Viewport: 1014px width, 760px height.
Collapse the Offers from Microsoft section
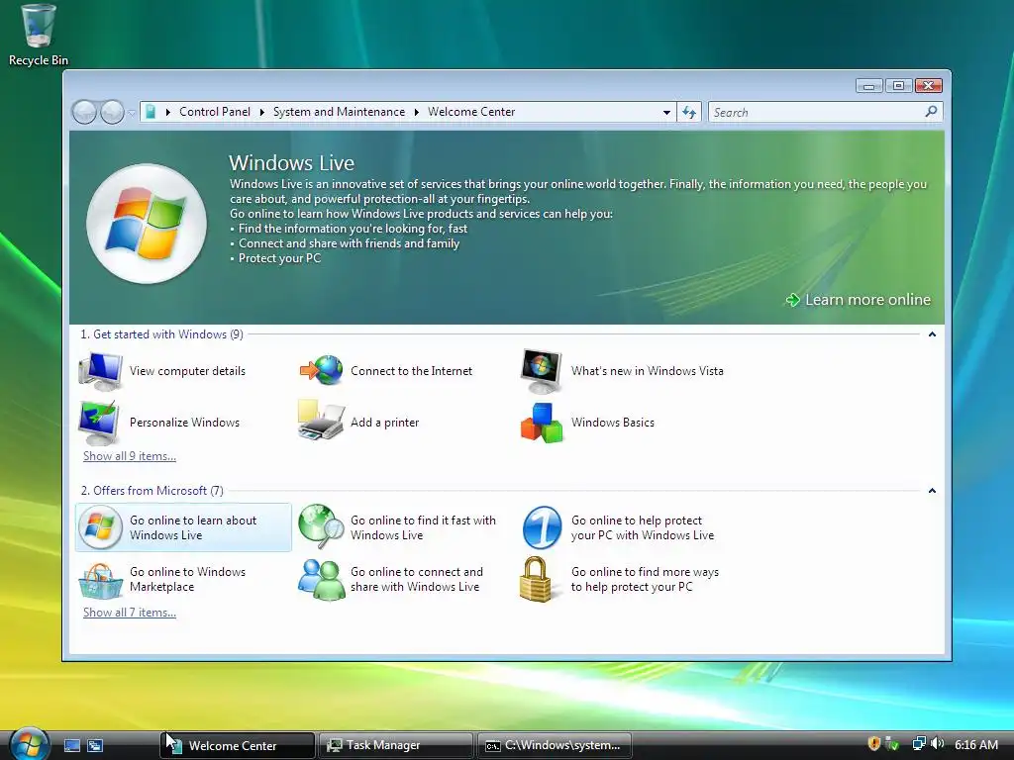(x=932, y=491)
